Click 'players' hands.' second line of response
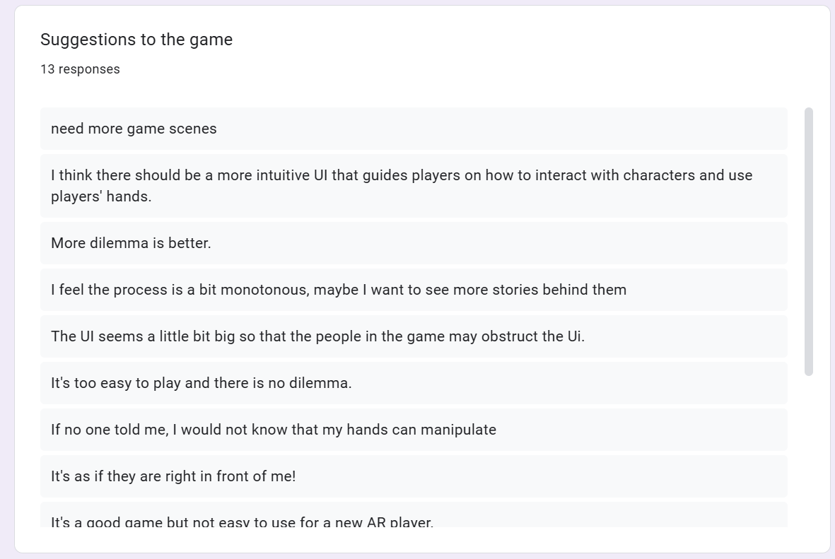 point(101,196)
